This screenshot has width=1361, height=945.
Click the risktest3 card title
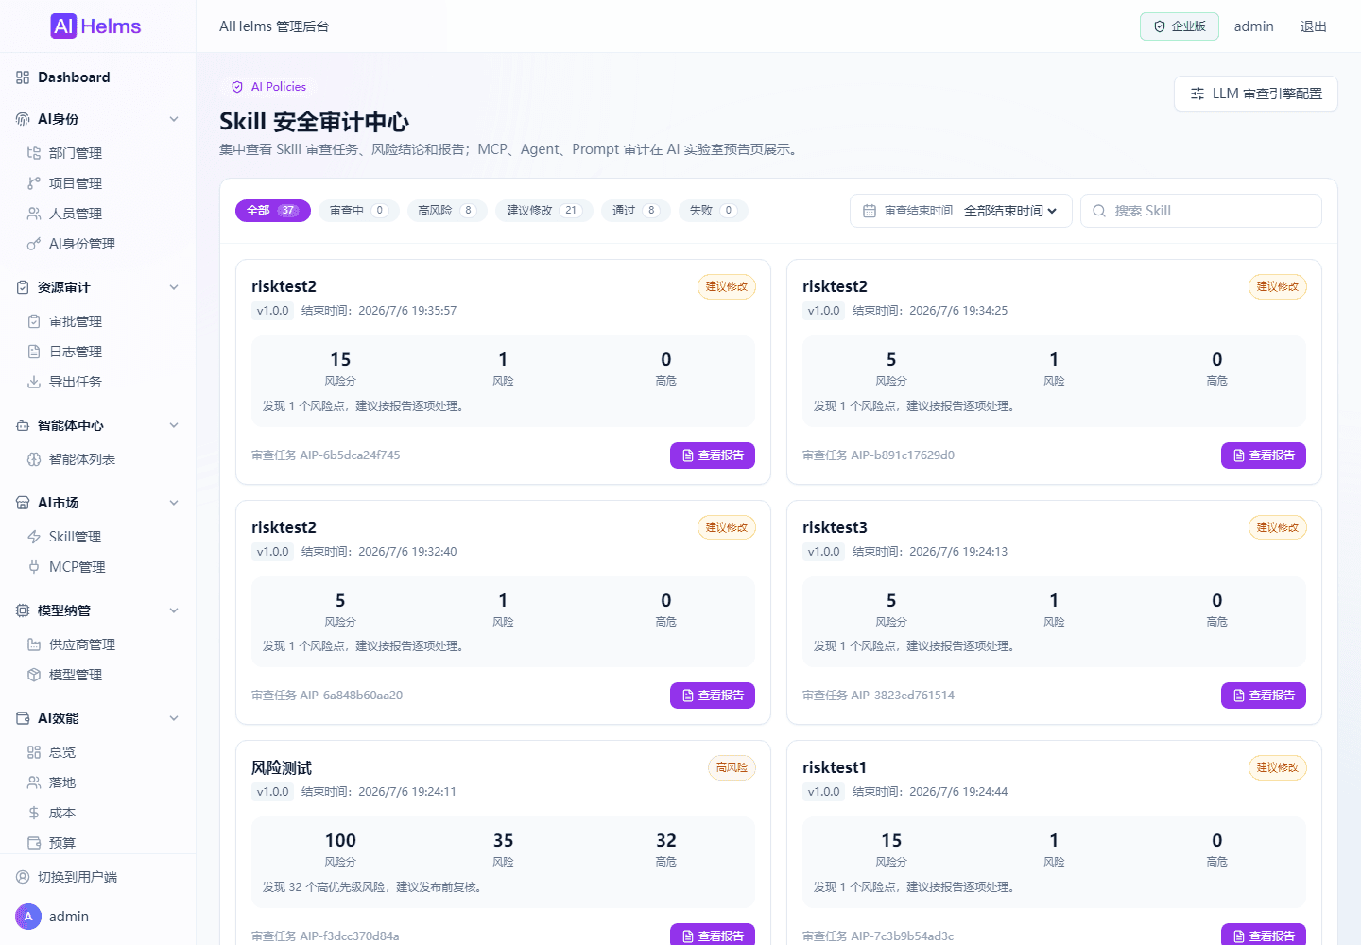(835, 527)
